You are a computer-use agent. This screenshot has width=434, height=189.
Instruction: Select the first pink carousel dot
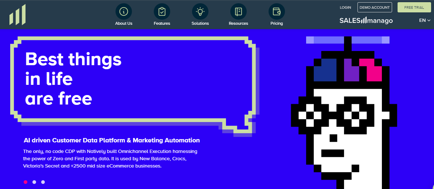point(26,182)
